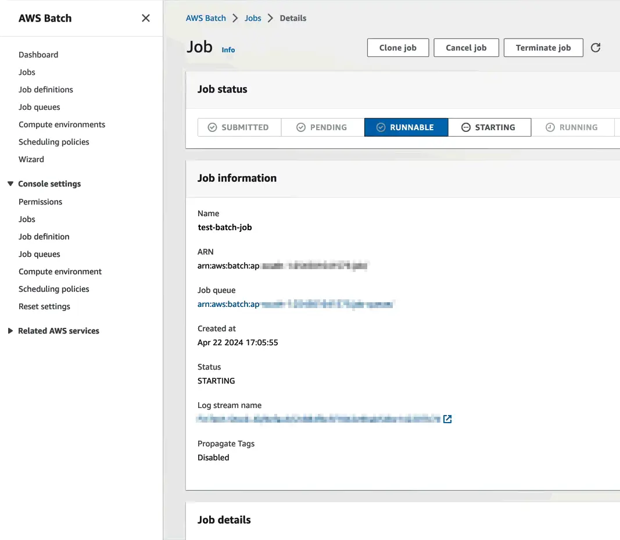Click the STARTING status ellipsis icon
This screenshot has width=620, height=540.
click(466, 127)
